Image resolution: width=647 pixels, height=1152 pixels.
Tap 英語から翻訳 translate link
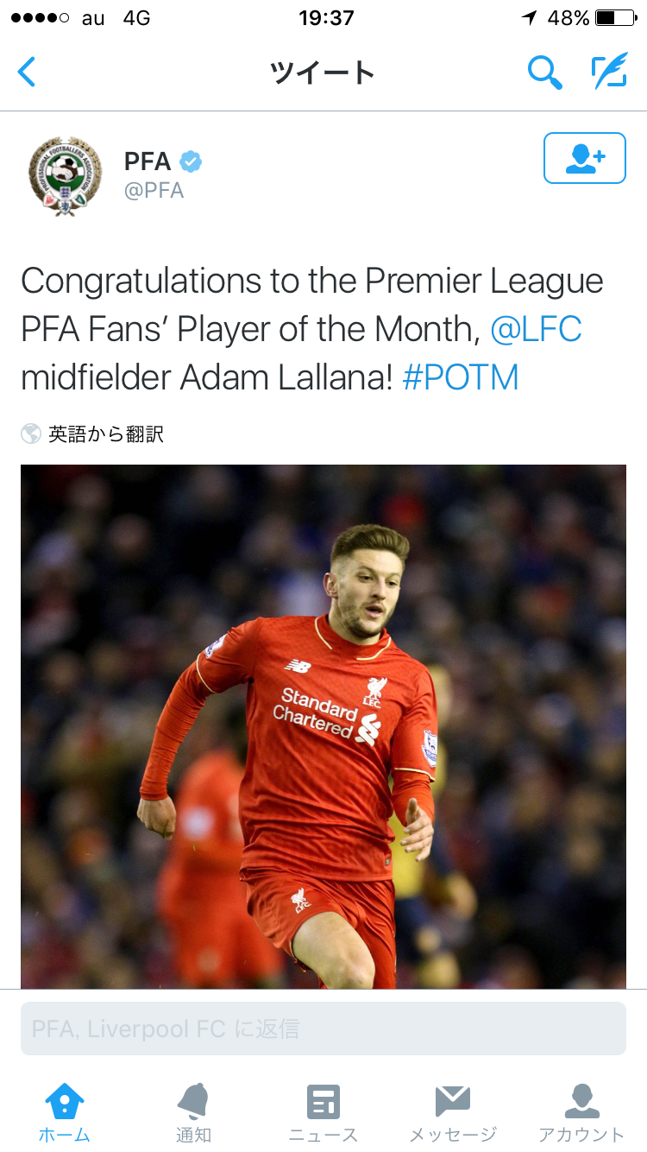coord(106,434)
